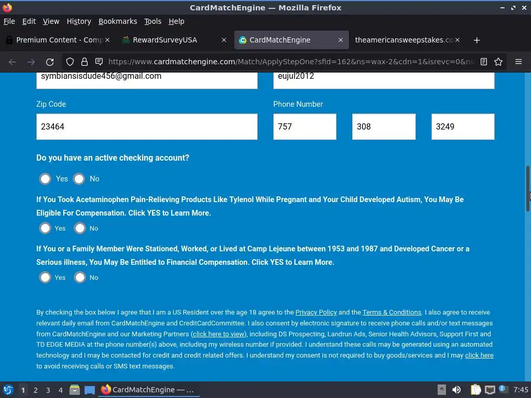
Task: Open the File menu
Action: tap(9, 21)
